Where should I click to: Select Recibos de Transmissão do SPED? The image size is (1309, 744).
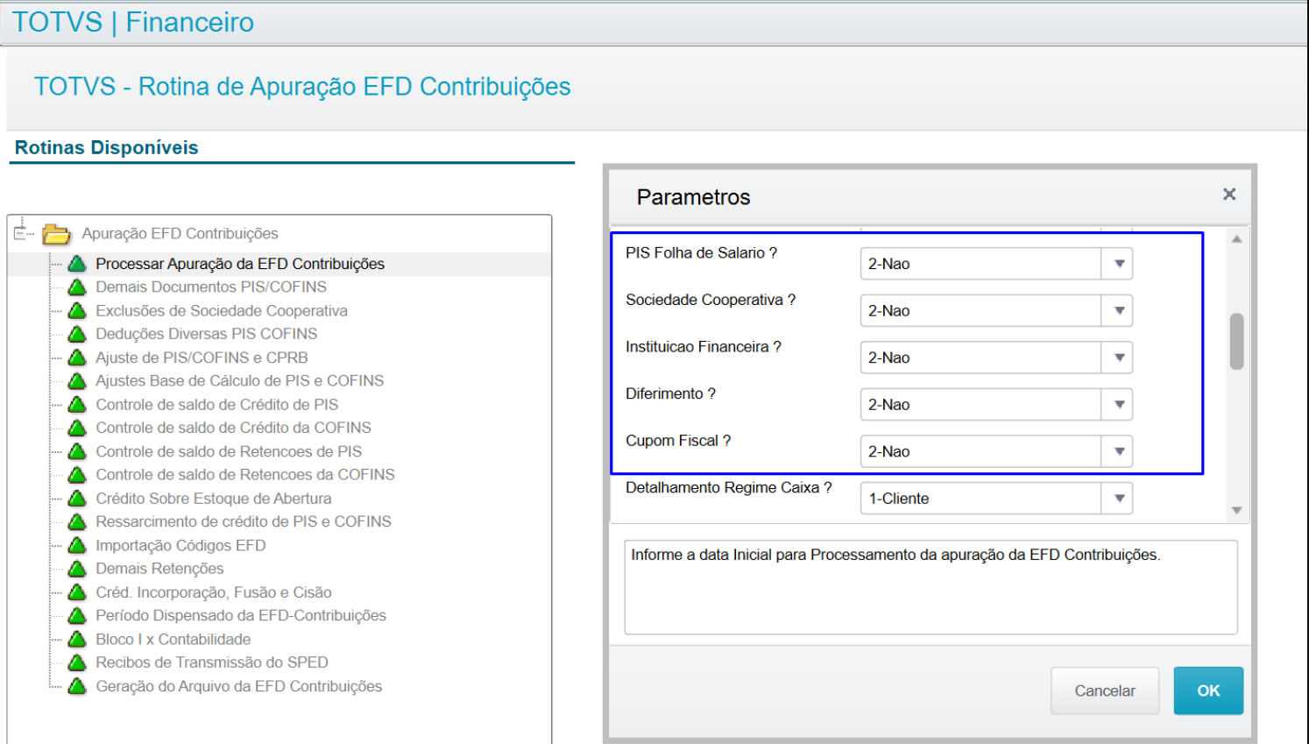click(x=212, y=663)
